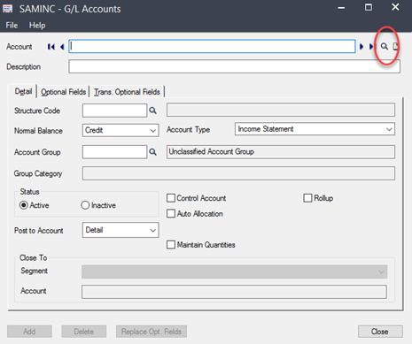Click the Account Group code input
This screenshot has width=412, height=344.
point(114,152)
